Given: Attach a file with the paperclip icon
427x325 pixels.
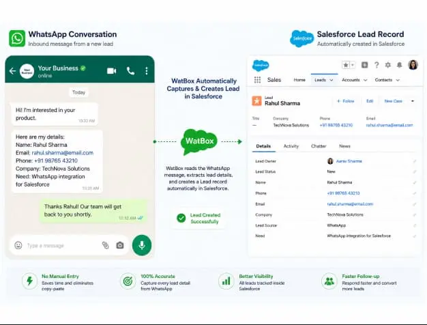Looking at the screenshot, I should coord(106,245).
